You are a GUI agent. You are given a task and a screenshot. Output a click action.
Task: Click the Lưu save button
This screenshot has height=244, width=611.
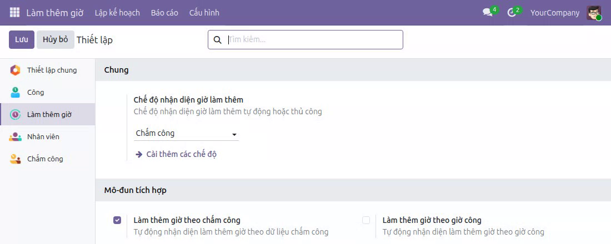[22, 40]
